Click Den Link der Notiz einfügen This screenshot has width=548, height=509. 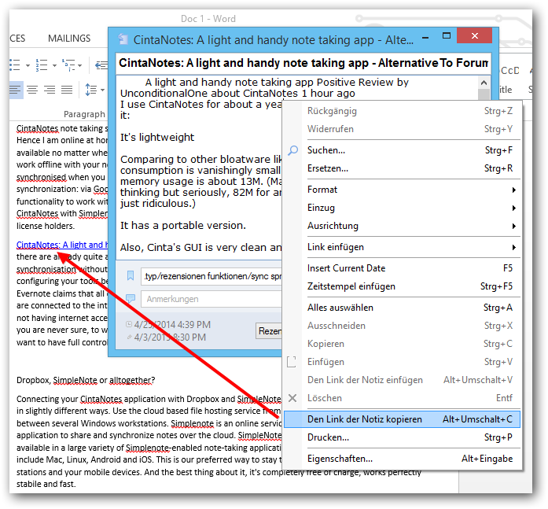[x=402, y=380]
